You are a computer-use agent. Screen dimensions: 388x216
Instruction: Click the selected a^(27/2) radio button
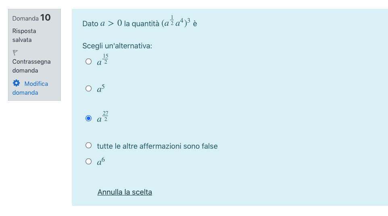pos(89,118)
